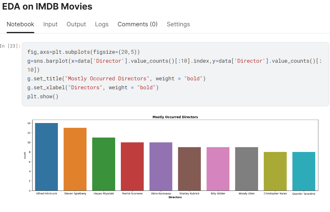The image size is (330, 212).
Task: Click the 'Christopher Nolan' axis label
Action: 275,193
